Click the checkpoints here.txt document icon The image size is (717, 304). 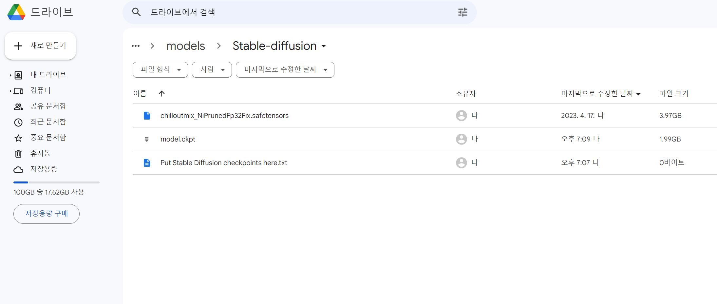pos(147,163)
